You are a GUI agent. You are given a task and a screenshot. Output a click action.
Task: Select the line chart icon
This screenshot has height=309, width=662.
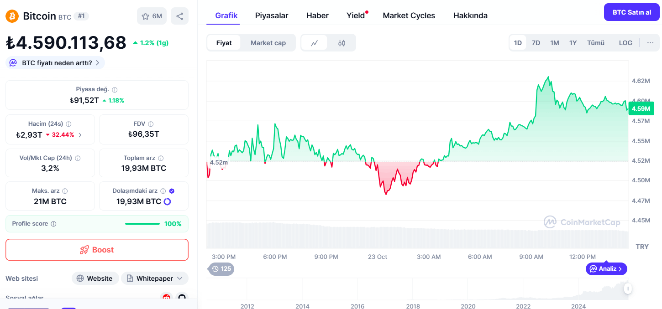tap(314, 43)
